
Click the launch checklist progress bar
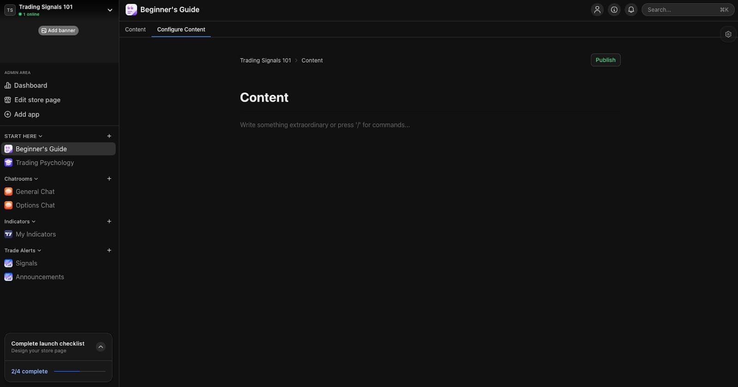(79, 371)
